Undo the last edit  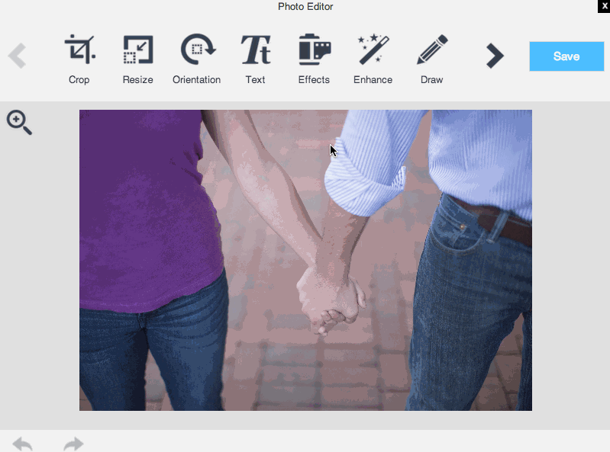click(23, 444)
